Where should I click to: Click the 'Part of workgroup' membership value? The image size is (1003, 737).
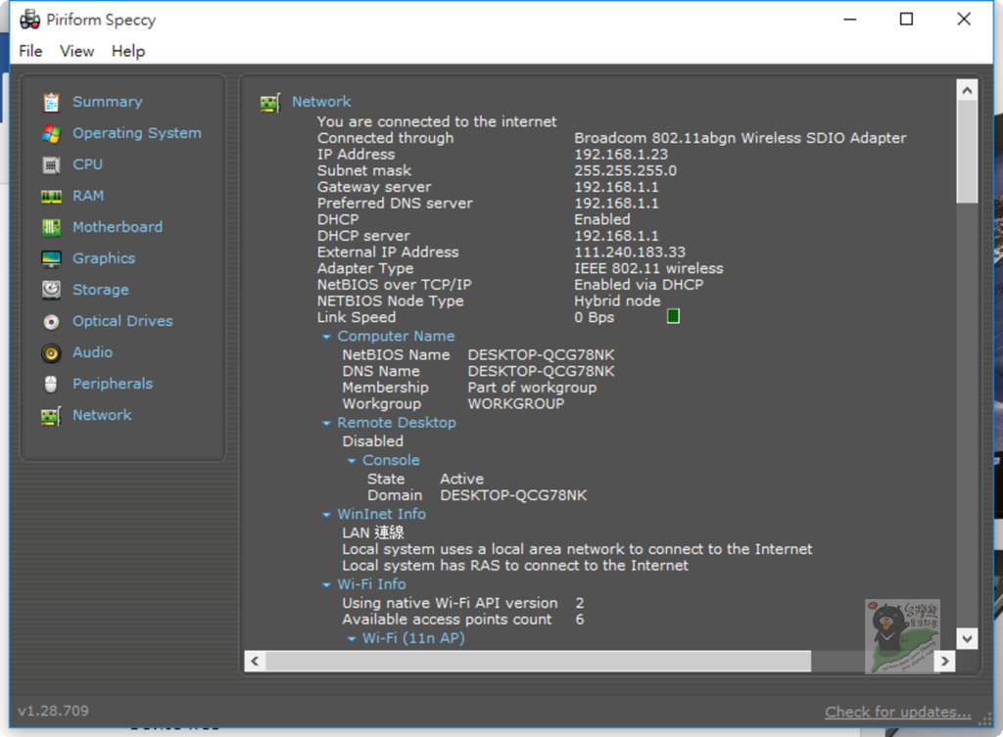point(532,388)
